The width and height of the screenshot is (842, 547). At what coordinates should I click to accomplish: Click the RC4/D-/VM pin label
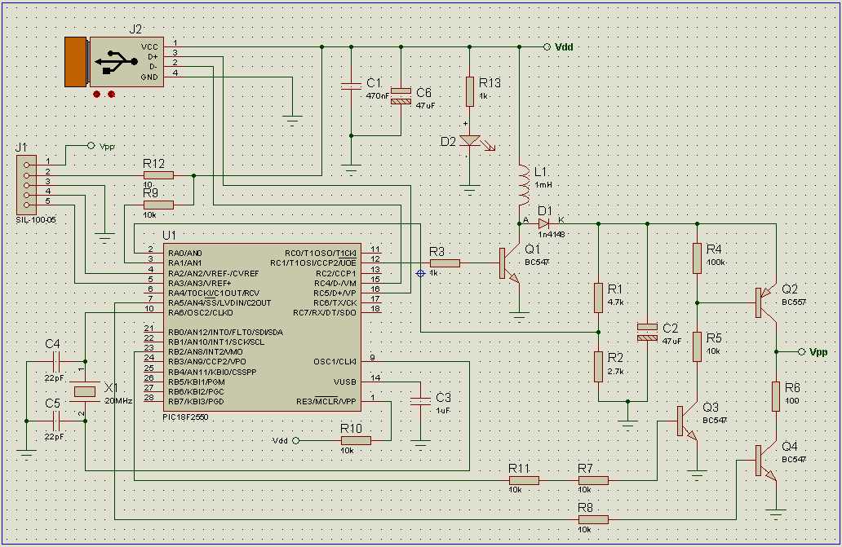[335, 283]
